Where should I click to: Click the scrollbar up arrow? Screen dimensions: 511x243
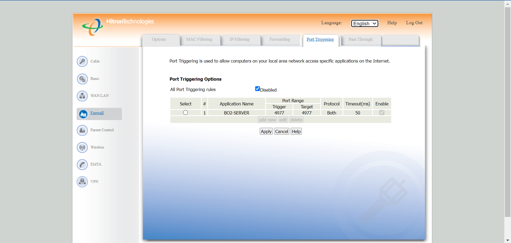tap(508, 4)
